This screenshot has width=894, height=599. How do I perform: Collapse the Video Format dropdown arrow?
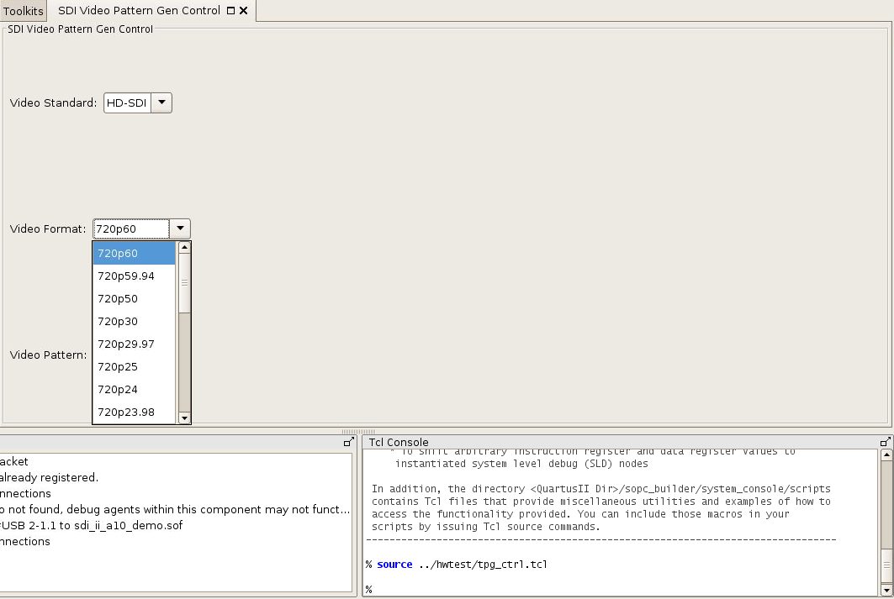pyautogui.click(x=180, y=229)
